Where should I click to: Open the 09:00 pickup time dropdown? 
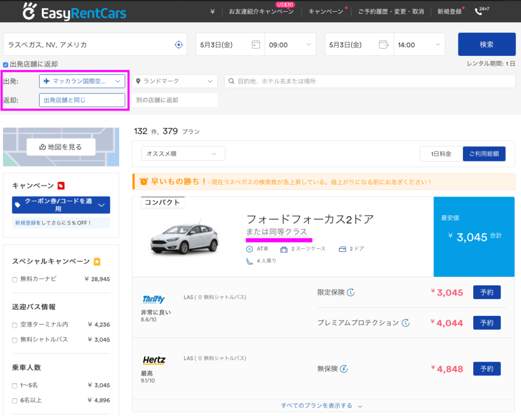pyautogui.click(x=290, y=45)
